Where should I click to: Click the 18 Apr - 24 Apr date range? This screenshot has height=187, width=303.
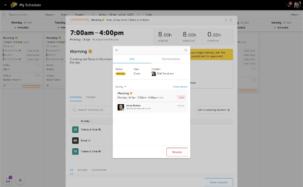tap(116, 15)
